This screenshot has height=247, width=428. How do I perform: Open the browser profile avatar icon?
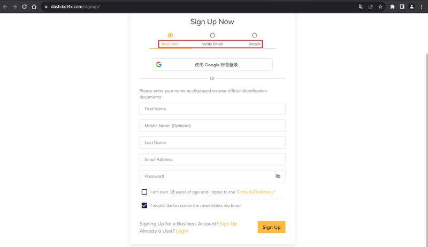point(411,7)
